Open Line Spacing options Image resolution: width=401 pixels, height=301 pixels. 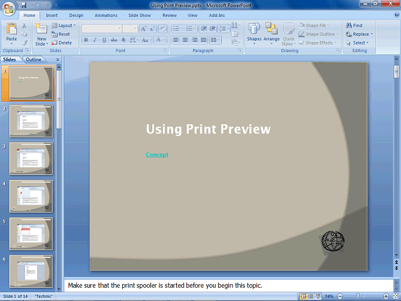coord(224,29)
